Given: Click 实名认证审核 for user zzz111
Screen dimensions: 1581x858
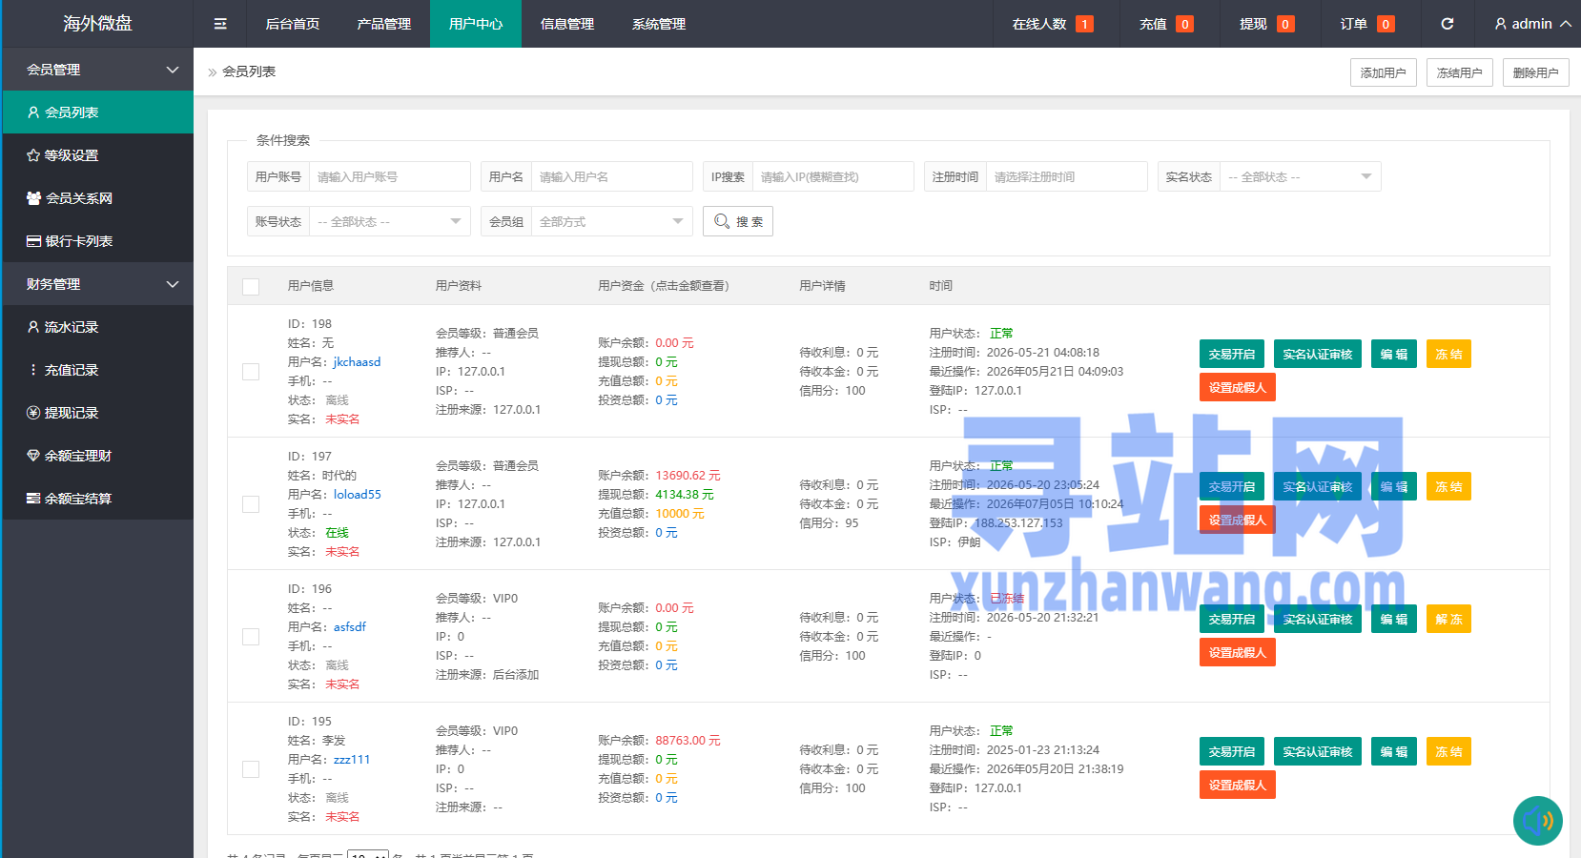Looking at the screenshot, I should [x=1318, y=751].
